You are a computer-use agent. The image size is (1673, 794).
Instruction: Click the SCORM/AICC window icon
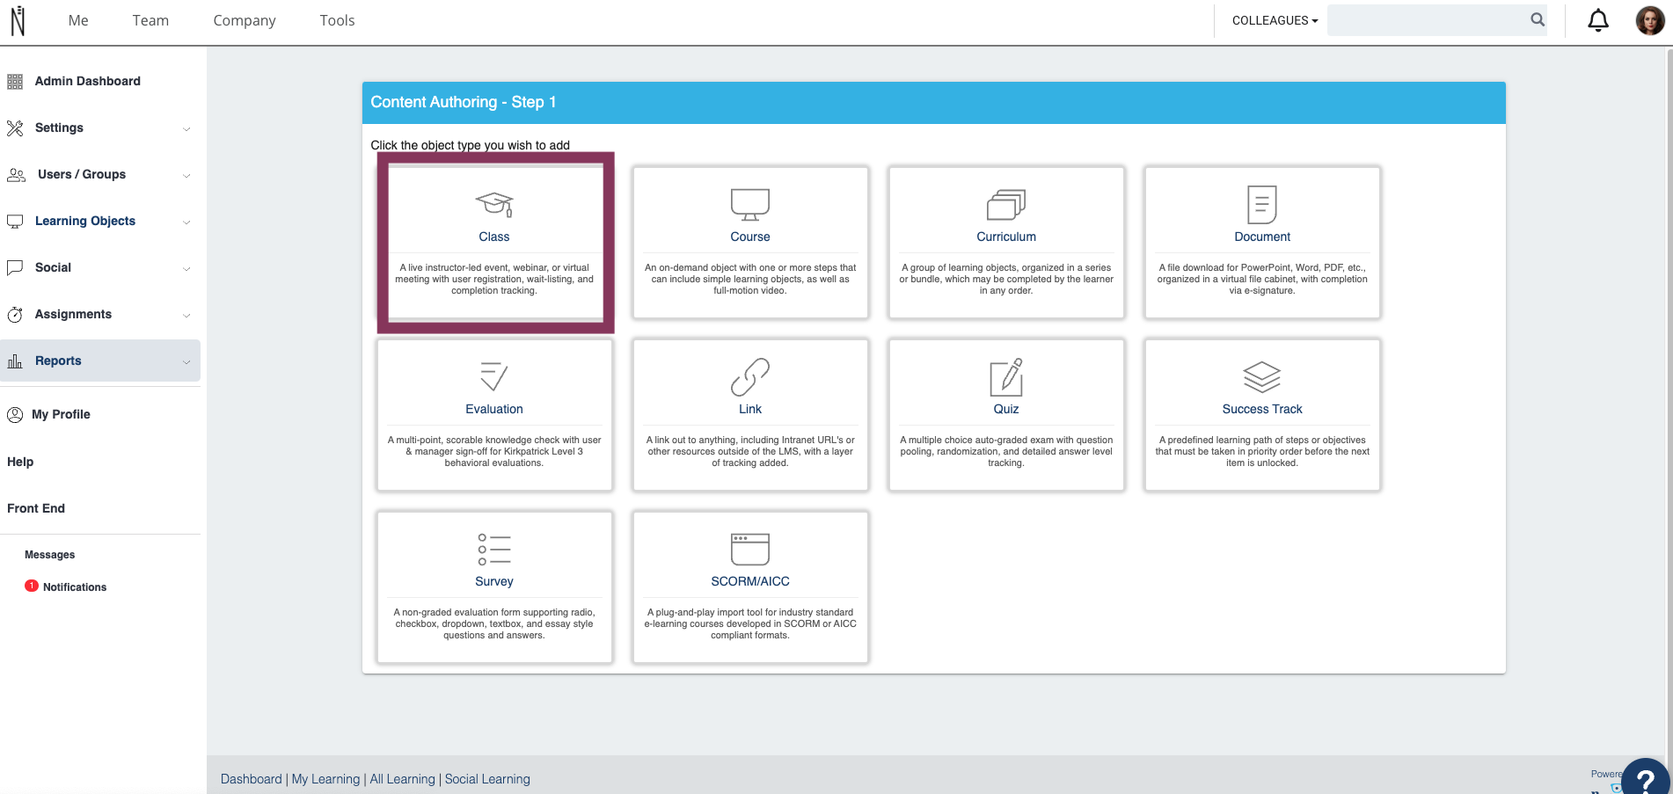(750, 549)
